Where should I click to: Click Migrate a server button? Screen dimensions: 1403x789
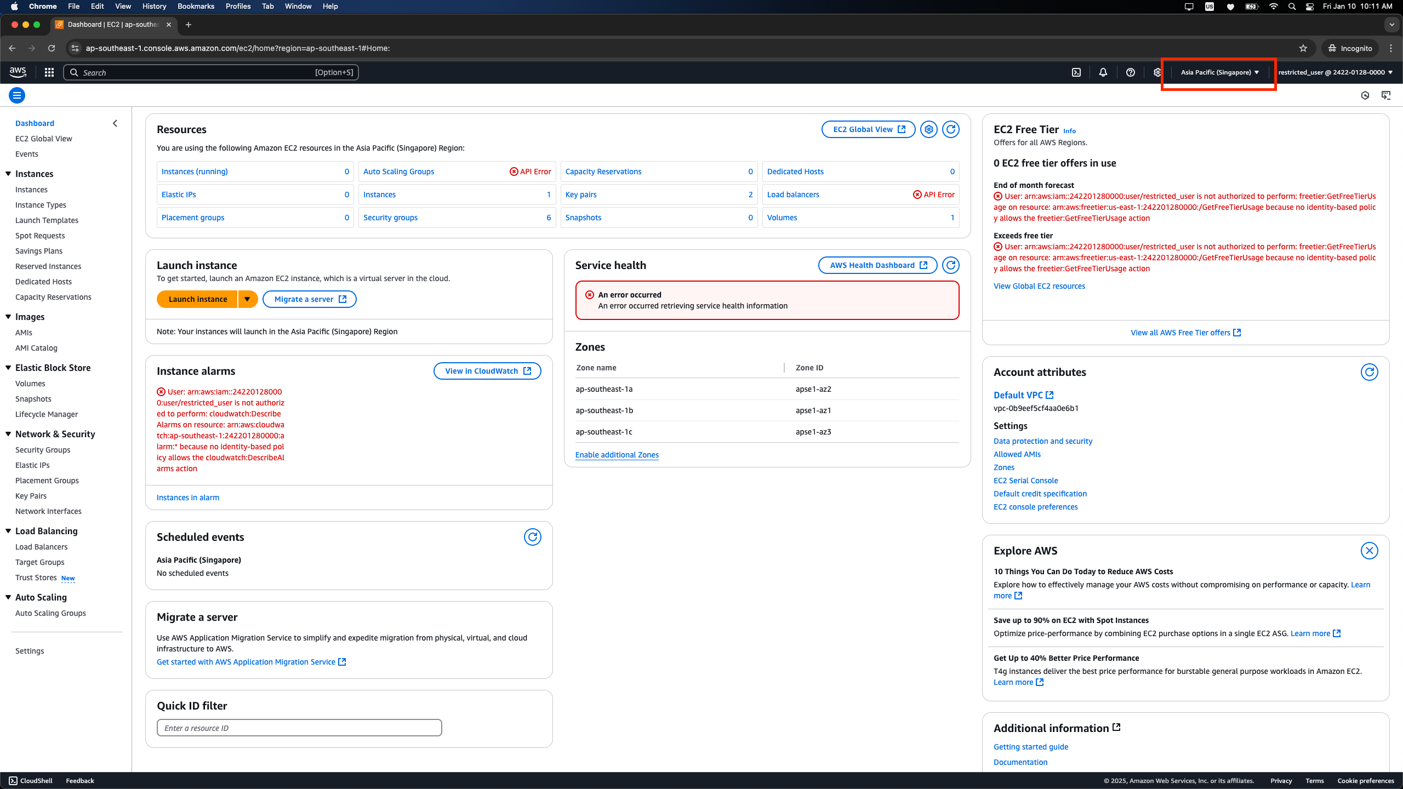310,299
